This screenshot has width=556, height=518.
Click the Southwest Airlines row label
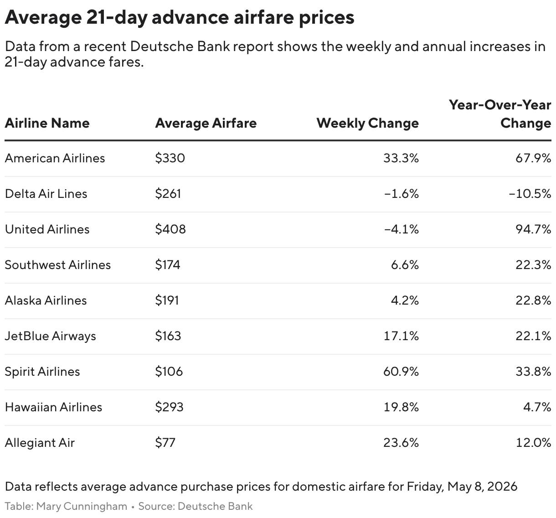pos(58,265)
